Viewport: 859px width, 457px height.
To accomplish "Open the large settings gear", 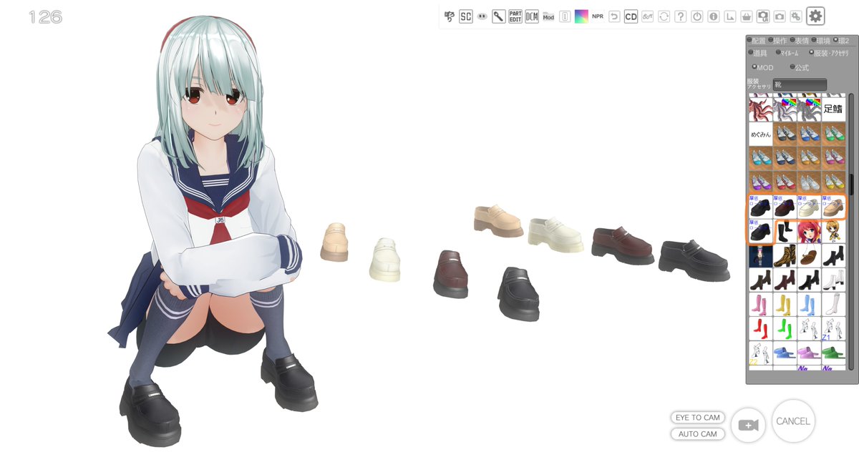I will [x=815, y=16].
